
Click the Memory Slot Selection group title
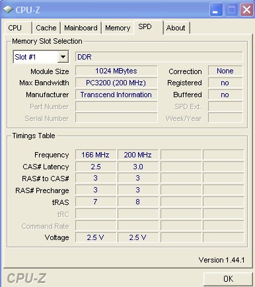(x=47, y=41)
